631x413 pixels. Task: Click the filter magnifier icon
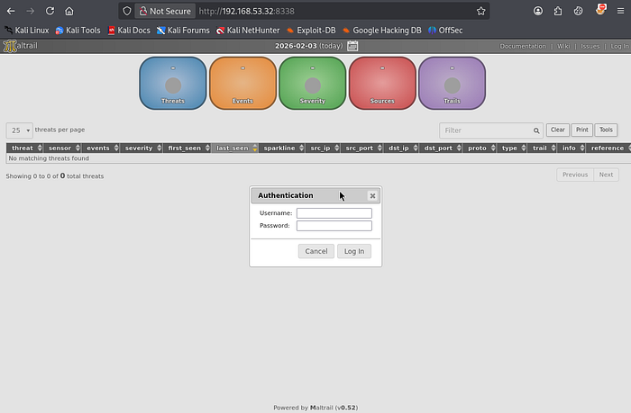click(x=536, y=130)
